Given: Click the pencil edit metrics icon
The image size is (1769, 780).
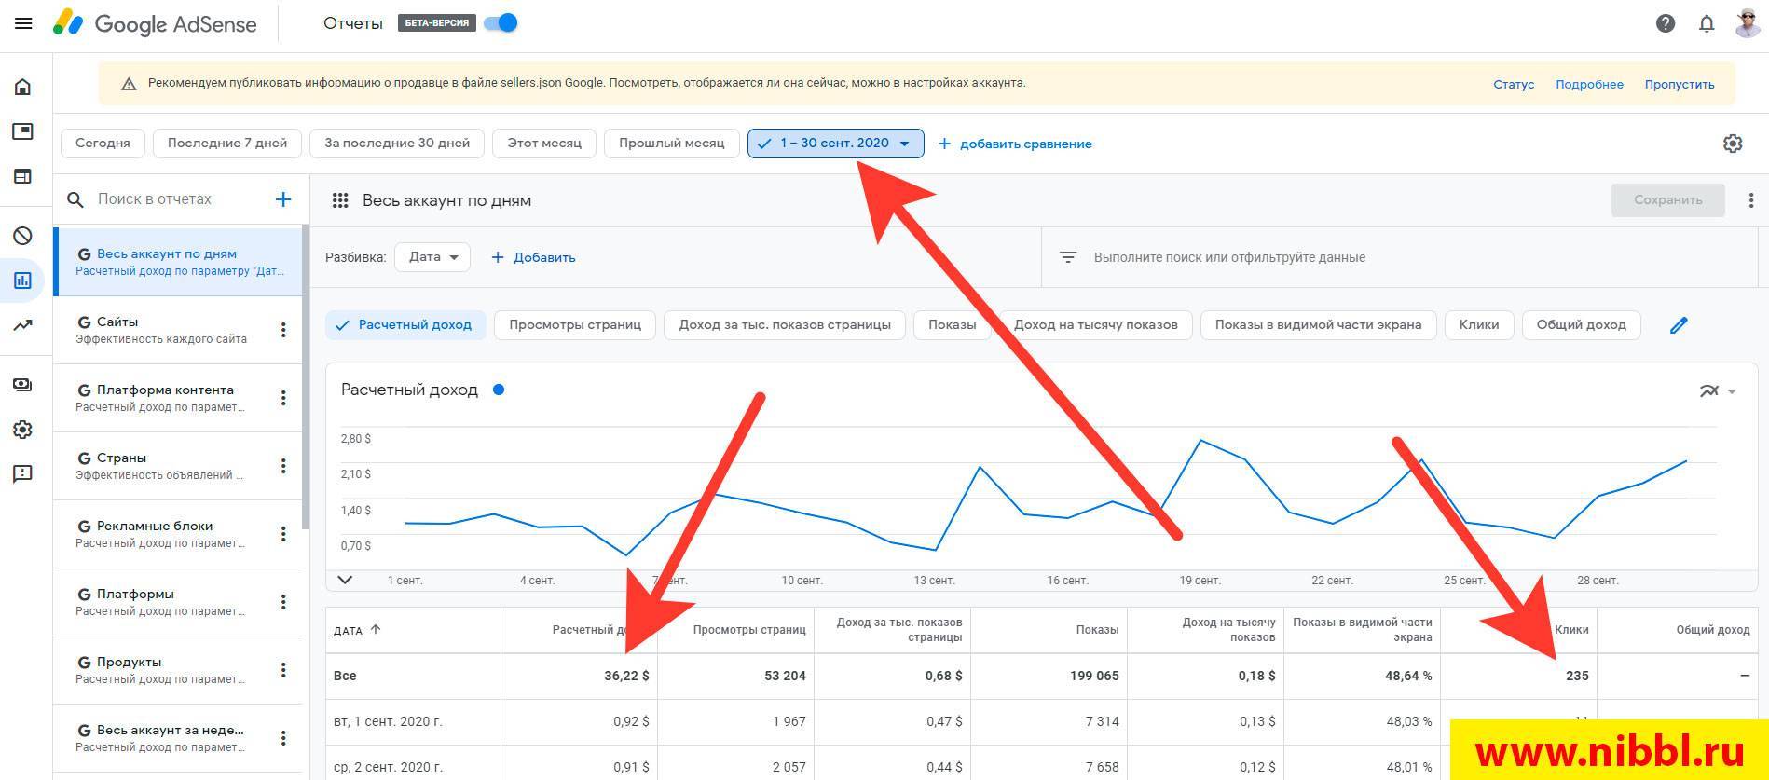Looking at the screenshot, I should point(1679,325).
